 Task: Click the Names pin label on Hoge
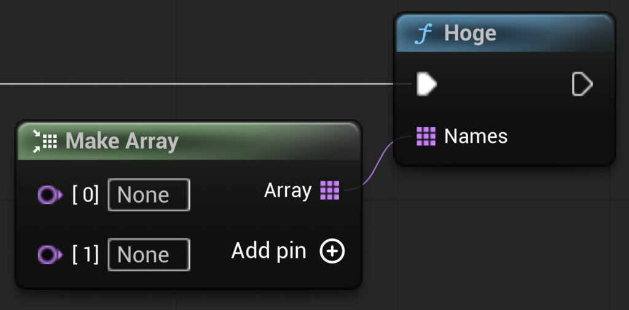click(x=476, y=136)
